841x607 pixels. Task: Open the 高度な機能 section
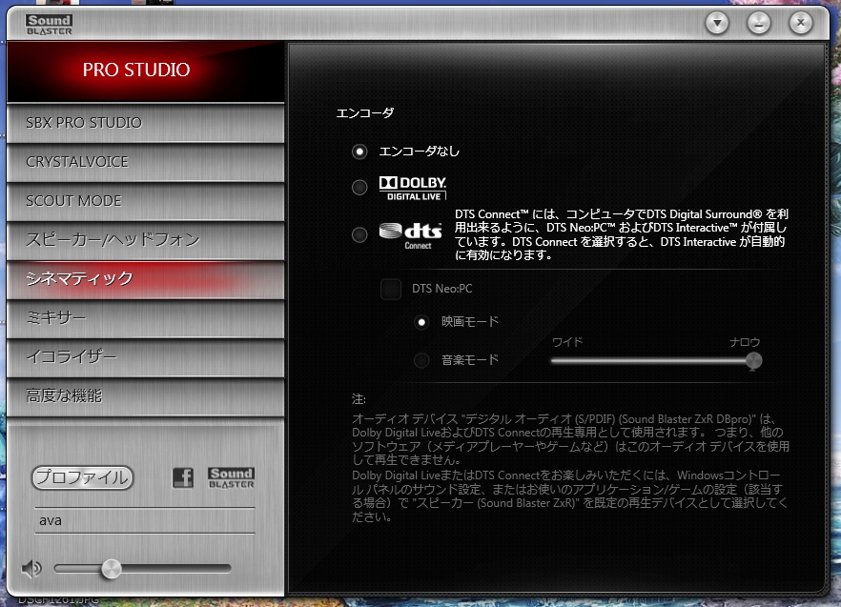[x=145, y=396]
